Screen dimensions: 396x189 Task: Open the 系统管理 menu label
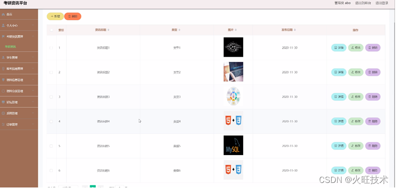(12, 114)
